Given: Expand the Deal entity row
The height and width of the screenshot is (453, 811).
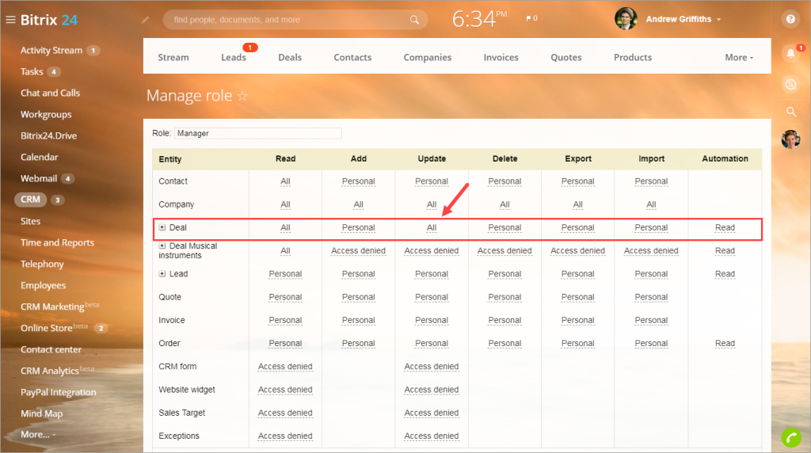Looking at the screenshot, I should tap(162, 227).
